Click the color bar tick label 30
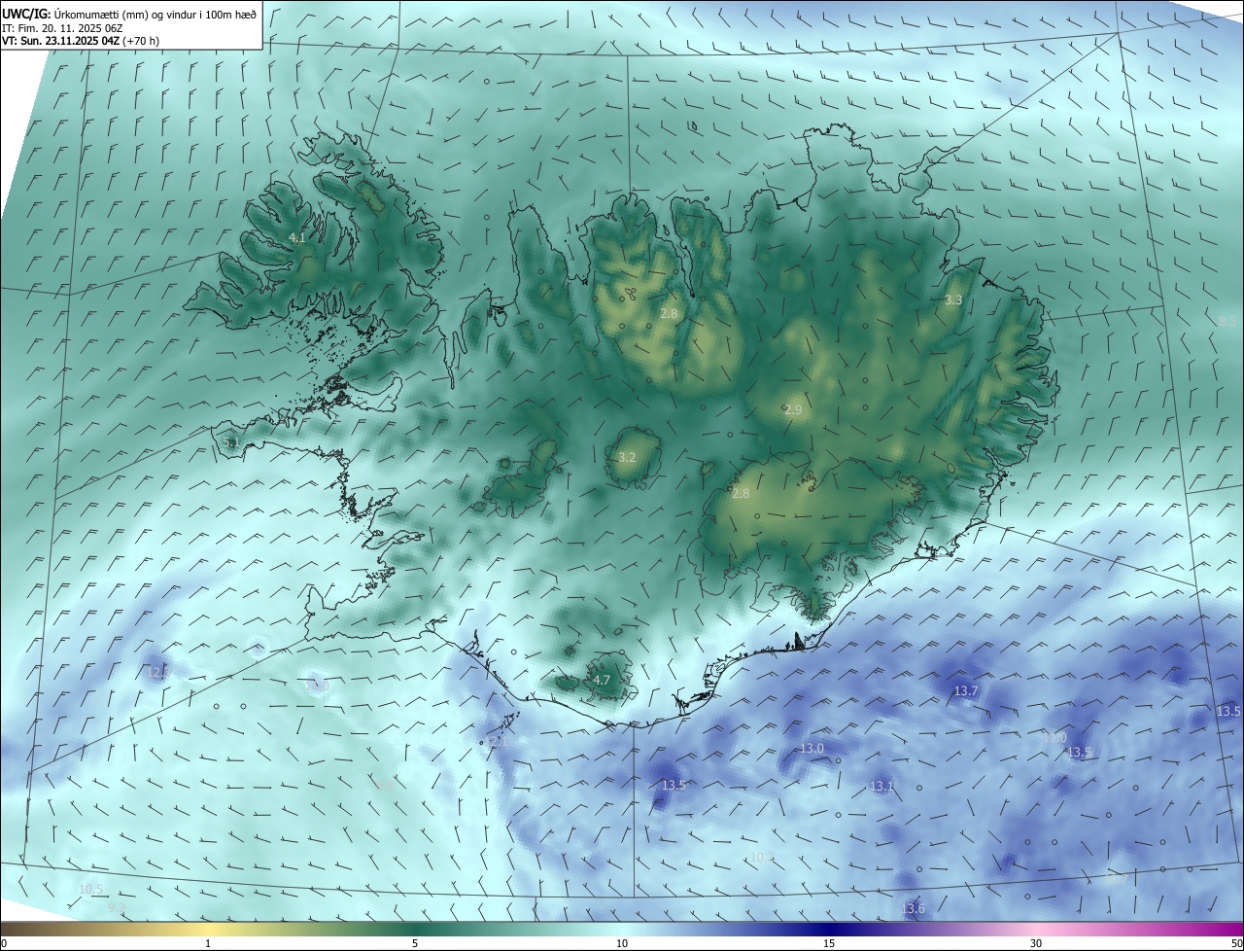Screen dimensions: 1244x951 coord(1036,944)
